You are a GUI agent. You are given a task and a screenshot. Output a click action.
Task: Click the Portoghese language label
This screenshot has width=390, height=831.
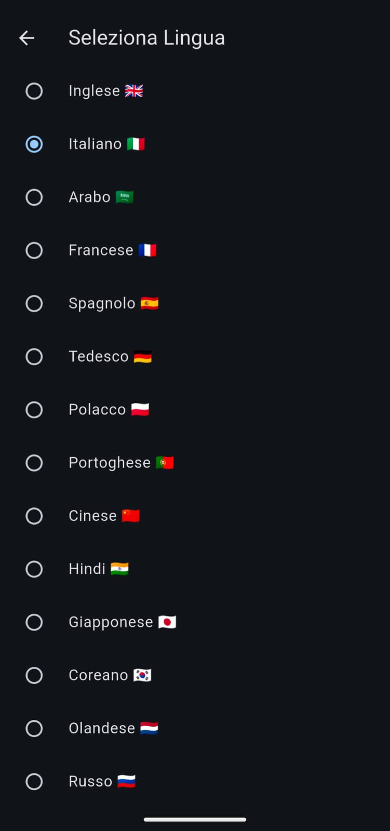click(x=110, y=463)
